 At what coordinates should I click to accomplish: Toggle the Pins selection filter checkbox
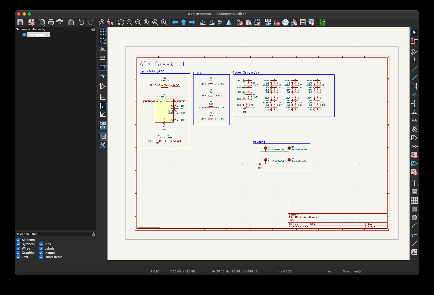[41, 244]
